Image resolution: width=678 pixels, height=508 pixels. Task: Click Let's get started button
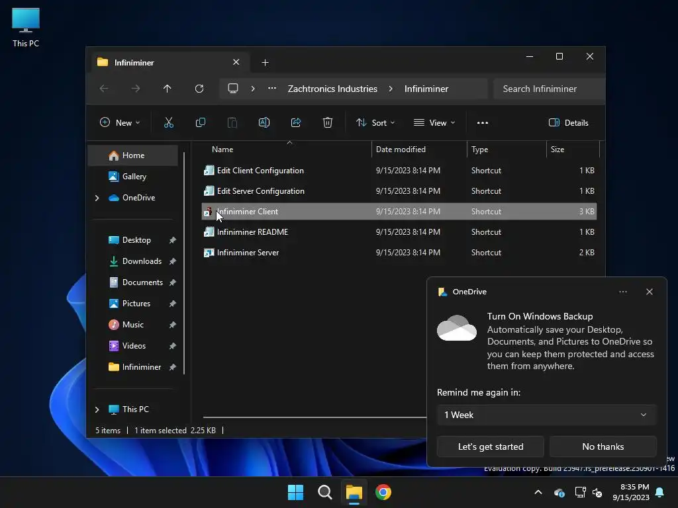point(491,446)
